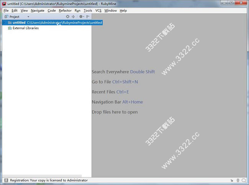This screenshot has width=249, height=185.
Task: Click the tool window toggle icon in status bar
Action: click(6, 180)
